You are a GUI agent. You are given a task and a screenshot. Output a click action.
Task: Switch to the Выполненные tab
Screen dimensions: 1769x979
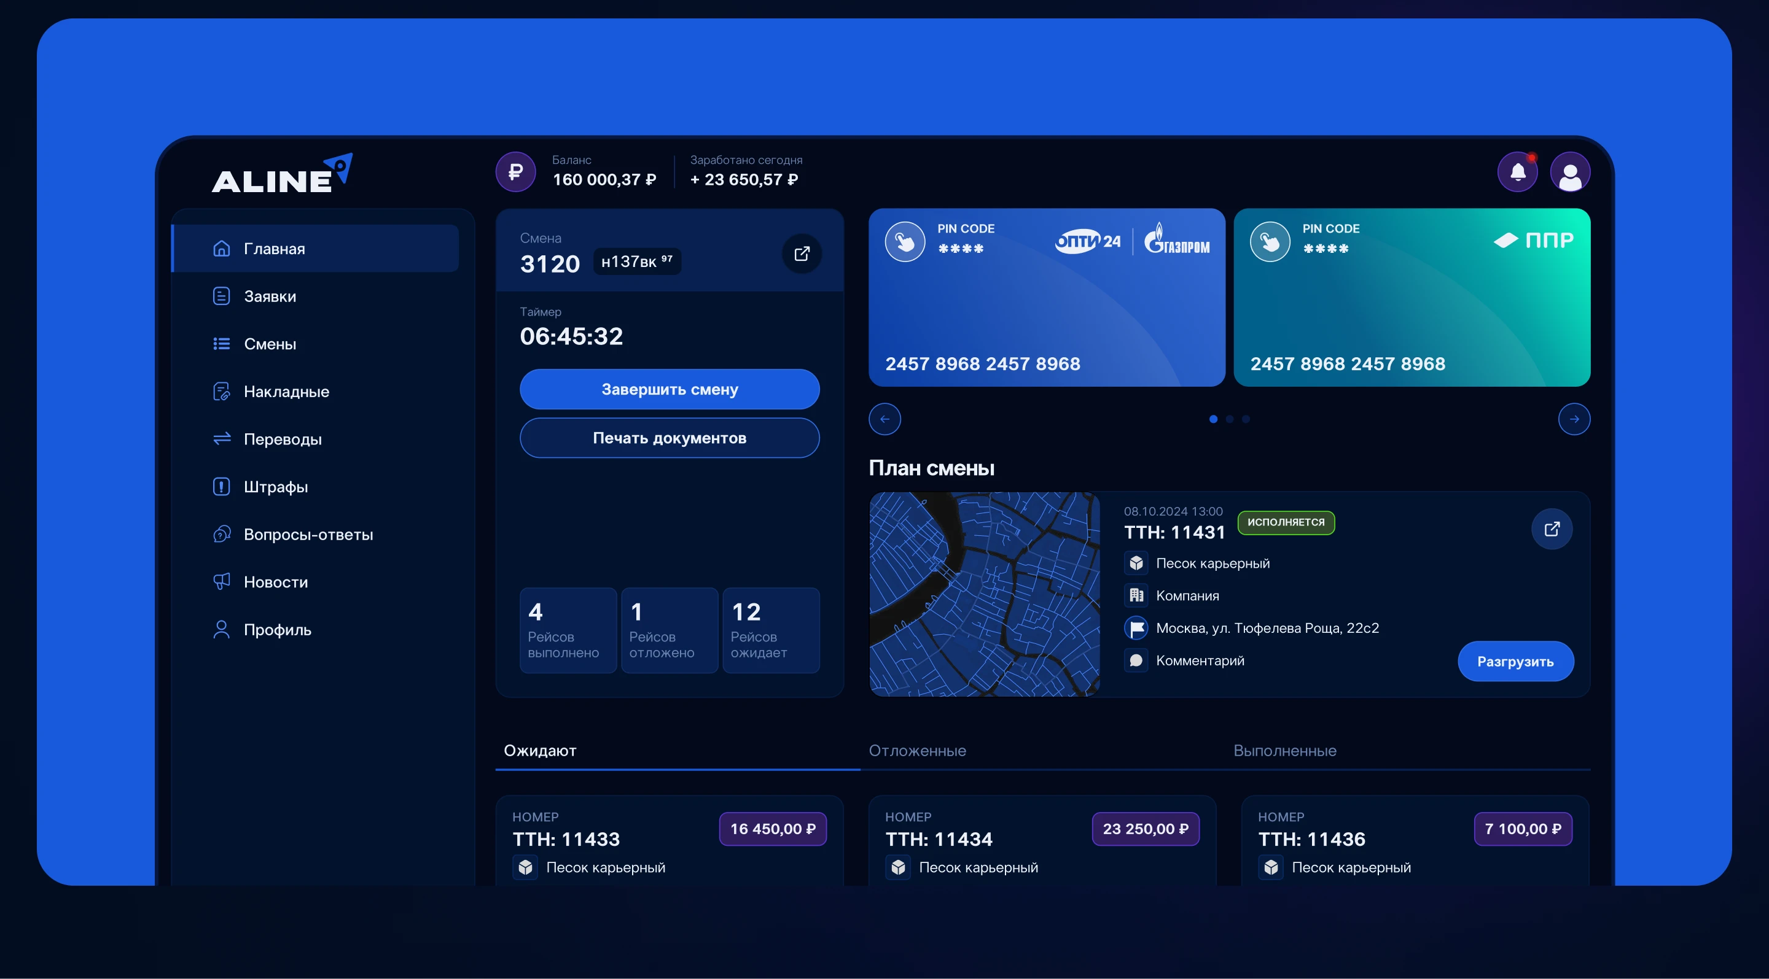[x=1284, y=751]
